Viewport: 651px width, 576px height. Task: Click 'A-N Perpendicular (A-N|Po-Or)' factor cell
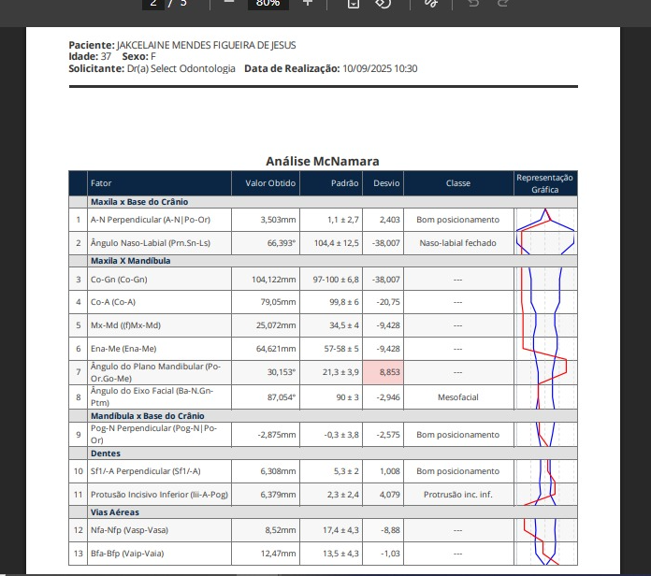159,220
